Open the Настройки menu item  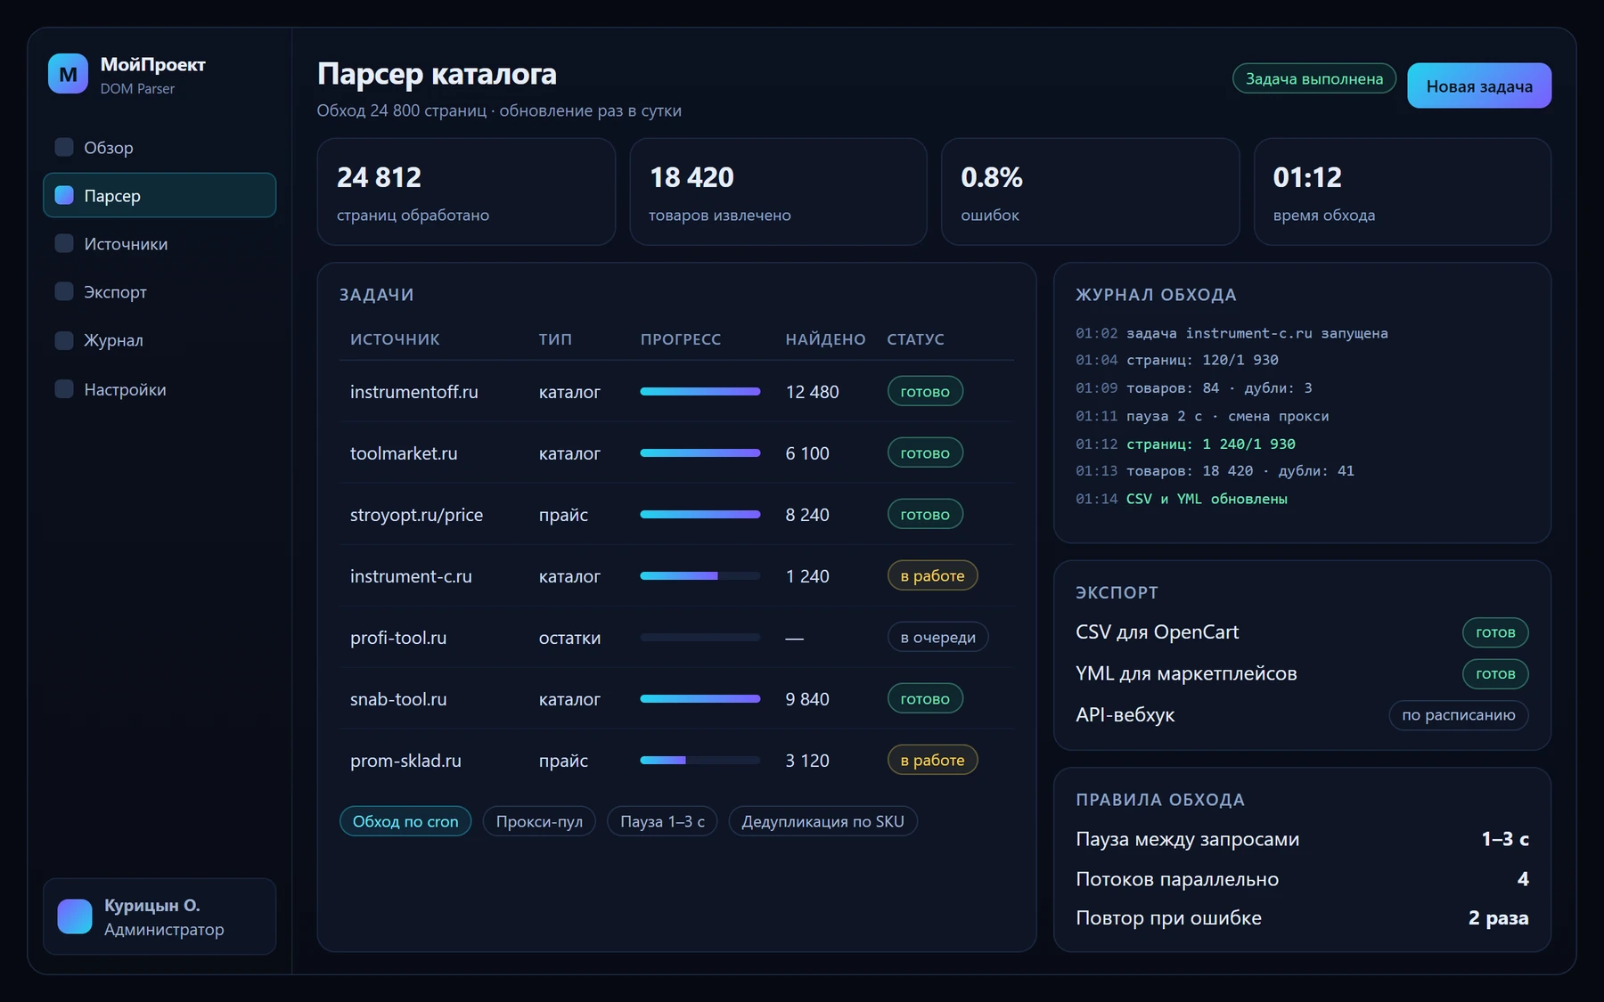(x=160, y=389)
